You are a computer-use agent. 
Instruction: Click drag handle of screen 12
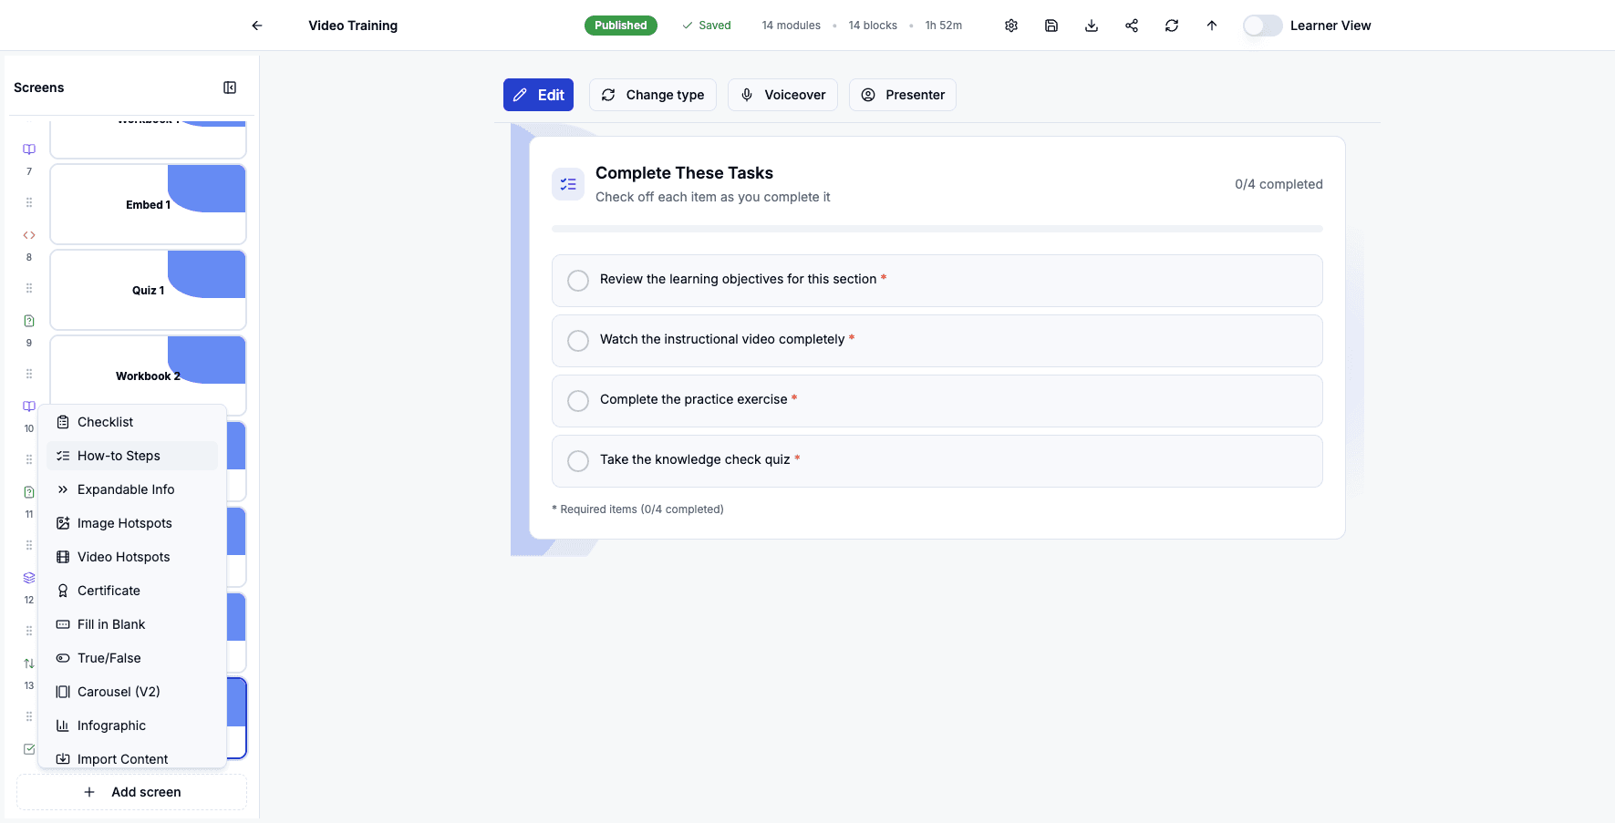[x=29, y=631]
